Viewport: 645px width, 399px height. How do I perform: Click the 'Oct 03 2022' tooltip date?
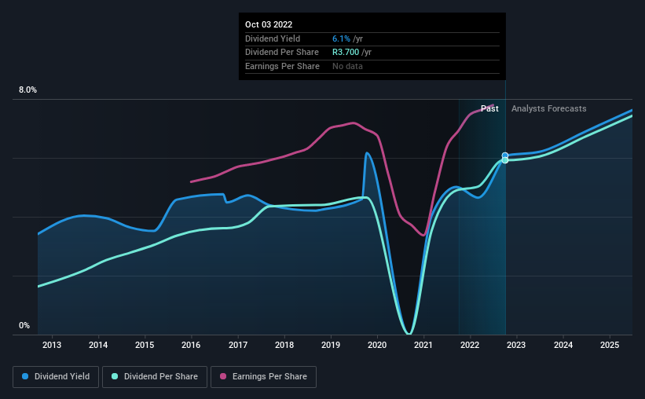269,24
